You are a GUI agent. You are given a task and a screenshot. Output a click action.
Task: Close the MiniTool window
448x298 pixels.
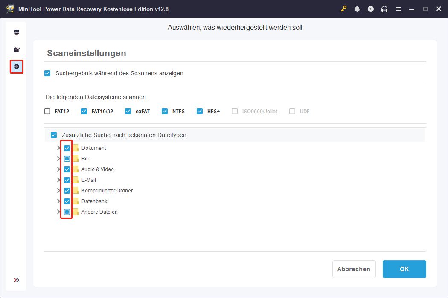[439, 9]
